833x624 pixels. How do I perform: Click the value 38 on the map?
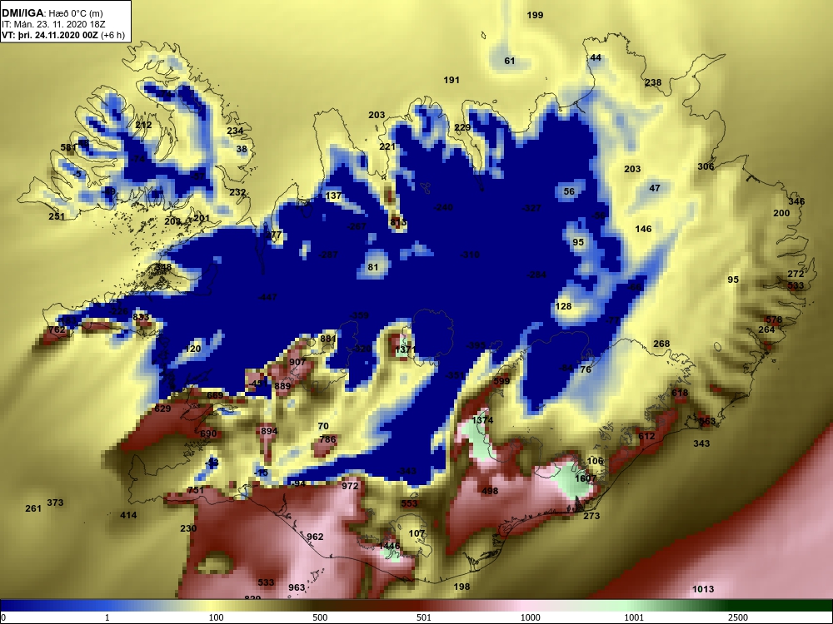242,149
